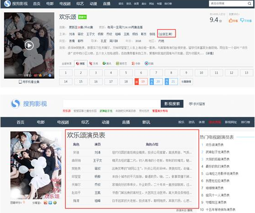Share via the red Weibo icon on the upper poster
255x213 pixels.
35,75
